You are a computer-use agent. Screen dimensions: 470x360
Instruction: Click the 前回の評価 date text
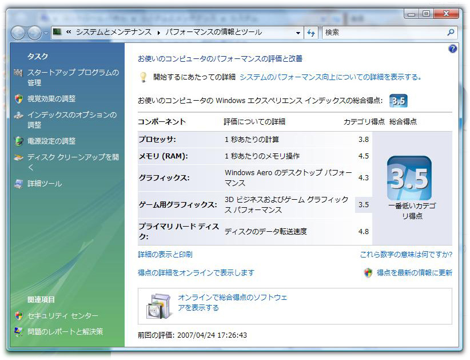click(x=193, y=335)
